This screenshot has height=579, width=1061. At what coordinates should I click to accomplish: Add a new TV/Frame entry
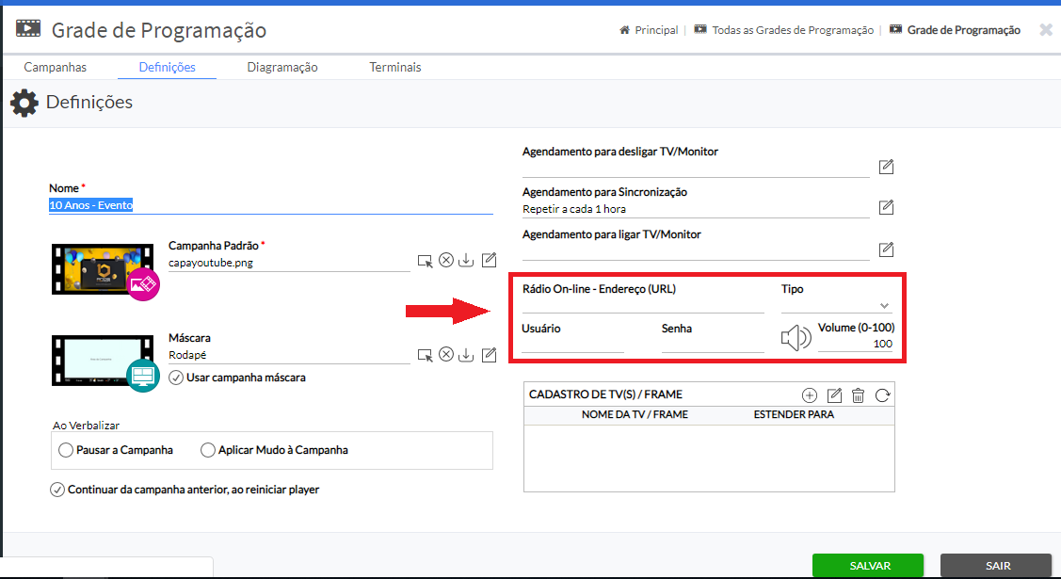tap(809, 395)
